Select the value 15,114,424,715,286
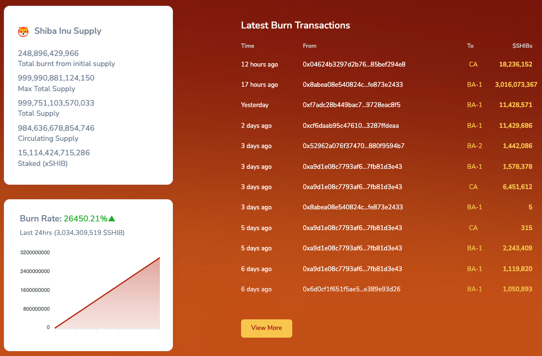The height and width of the screenshot is (356, 542). coord(54,152)
